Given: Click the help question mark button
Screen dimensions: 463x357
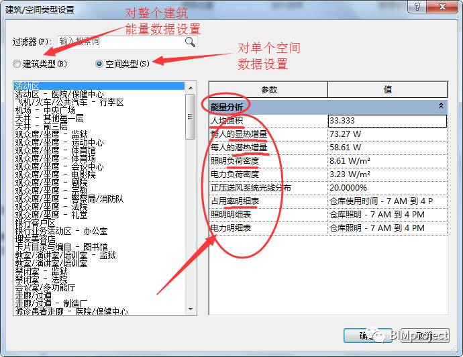Looking at the screenshot, I should (417, 7).
